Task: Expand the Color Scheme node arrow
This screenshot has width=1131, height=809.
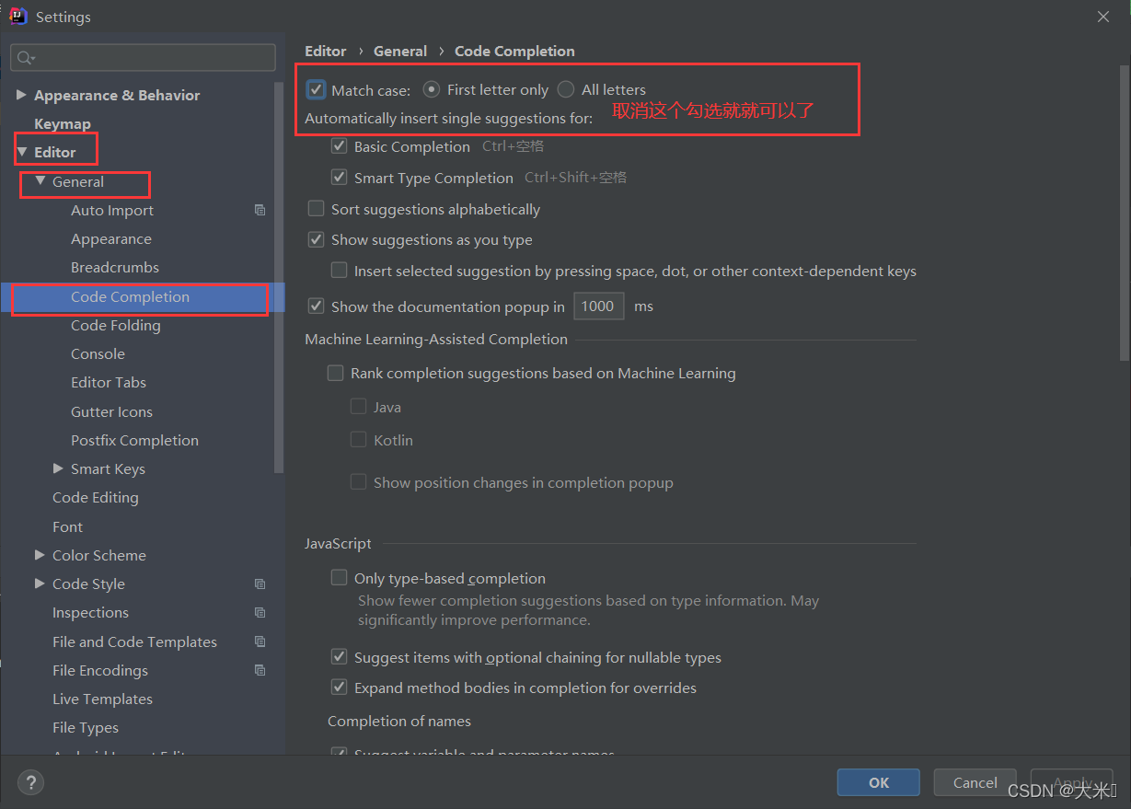Action: click(40, 555)
